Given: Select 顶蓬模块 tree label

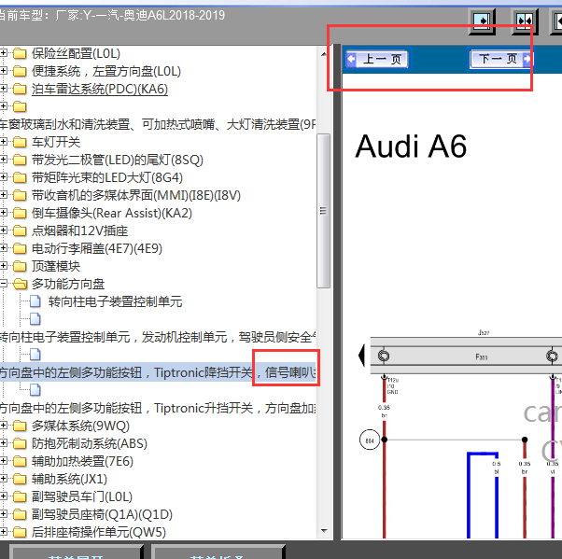Looking at the screenshot, I should coord(56,266).
